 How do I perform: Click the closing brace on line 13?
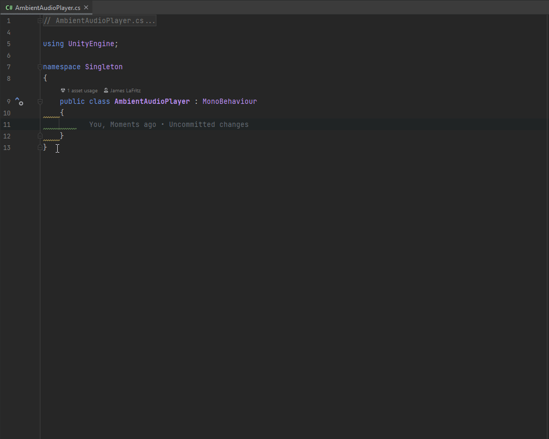[x=45, y=147]
